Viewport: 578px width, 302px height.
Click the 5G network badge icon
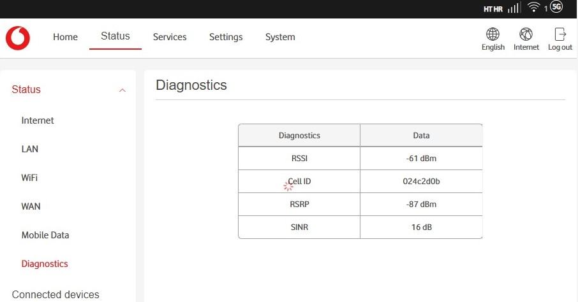[x=556, y=7]
